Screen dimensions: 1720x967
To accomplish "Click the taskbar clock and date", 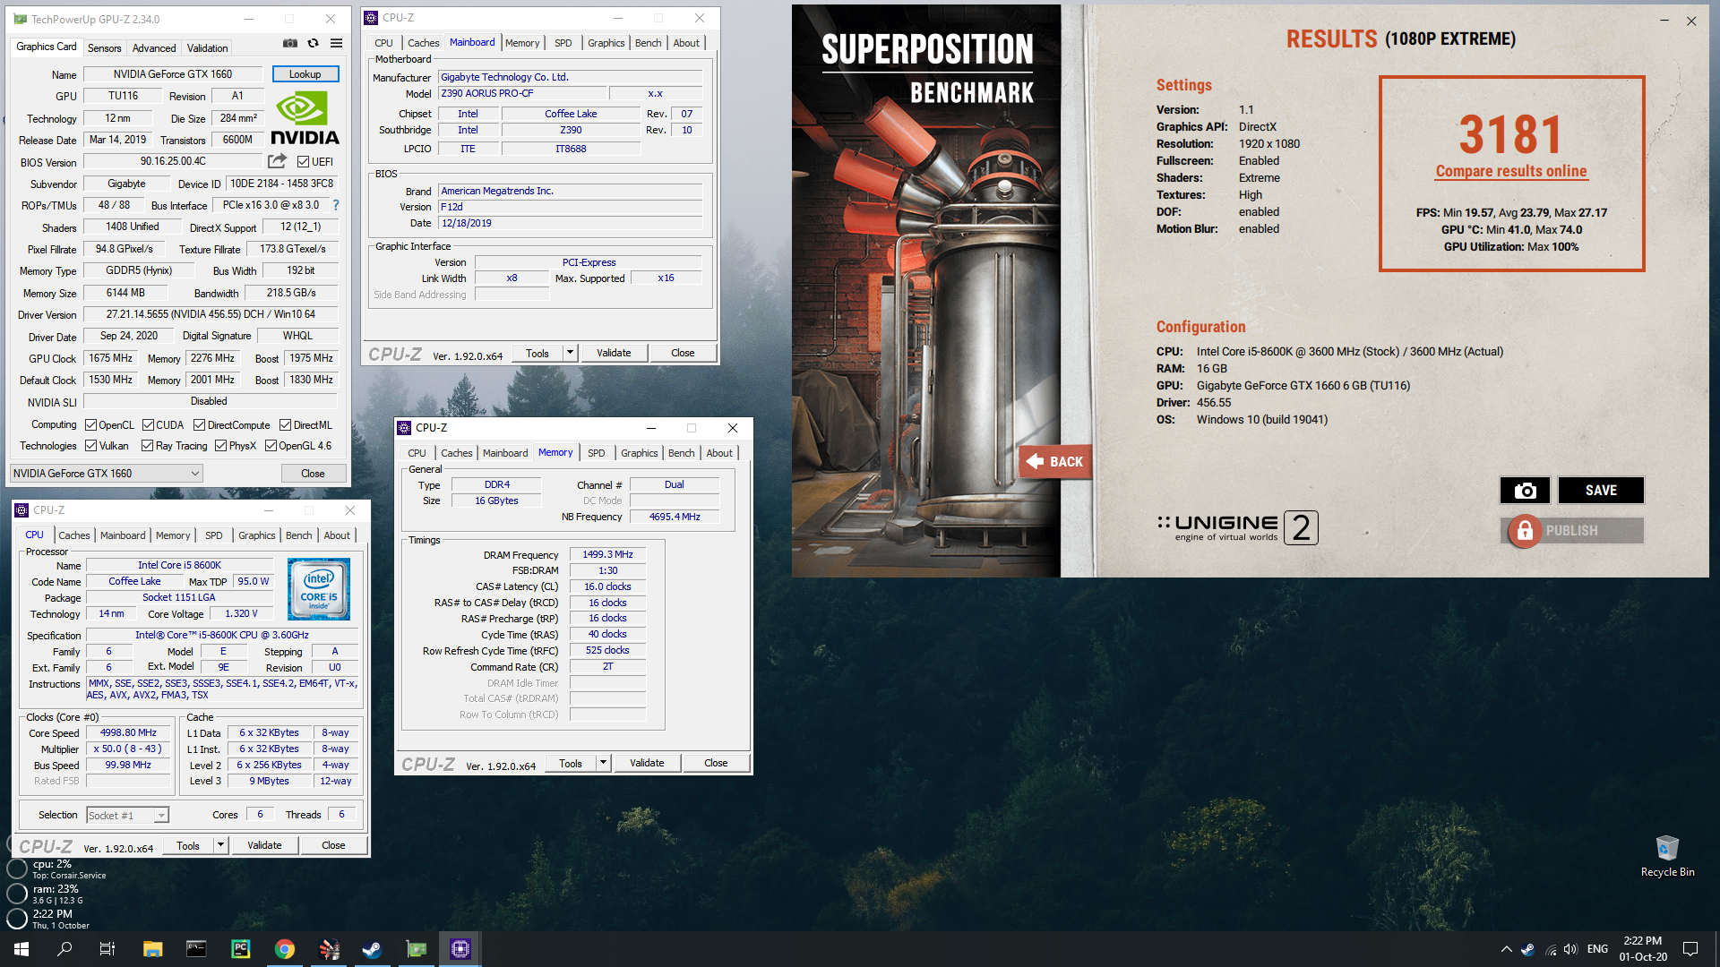I will [x=1642, y=949].
